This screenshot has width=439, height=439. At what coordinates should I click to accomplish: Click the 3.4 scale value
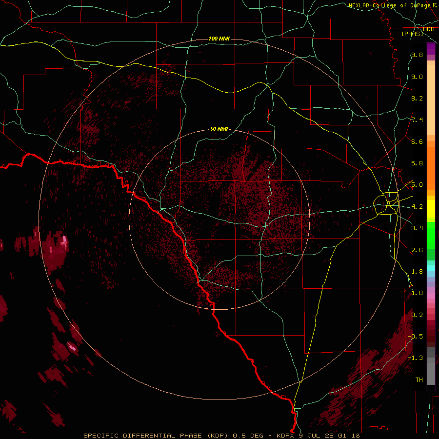[x=417, y=228]
